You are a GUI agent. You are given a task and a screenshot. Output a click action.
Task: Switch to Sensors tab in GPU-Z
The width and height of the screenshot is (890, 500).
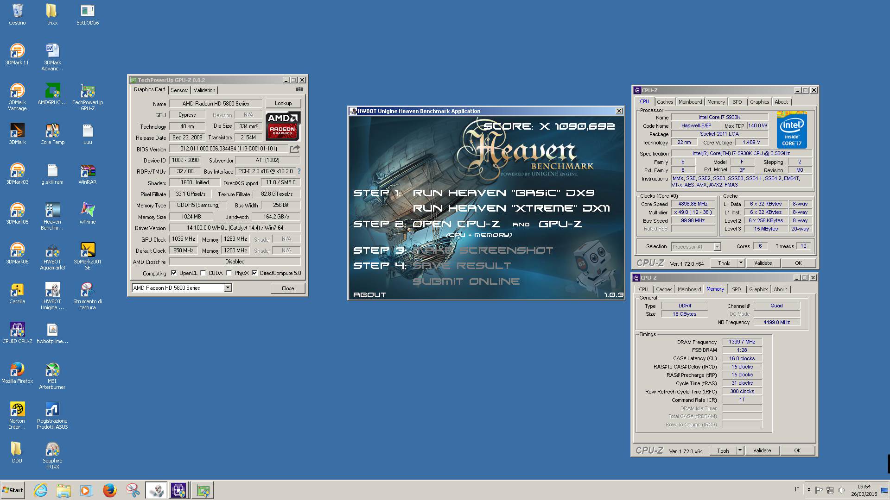coord(179,90)
